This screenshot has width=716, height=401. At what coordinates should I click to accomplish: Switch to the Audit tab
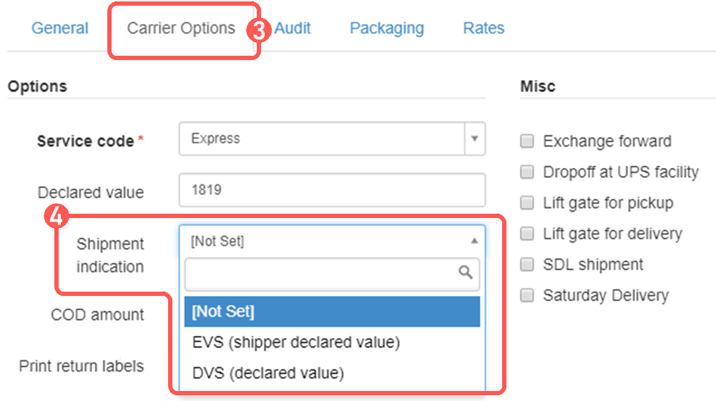point(293,28)
